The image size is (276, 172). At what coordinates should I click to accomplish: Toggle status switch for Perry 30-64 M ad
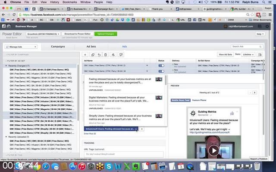point(161,71)
